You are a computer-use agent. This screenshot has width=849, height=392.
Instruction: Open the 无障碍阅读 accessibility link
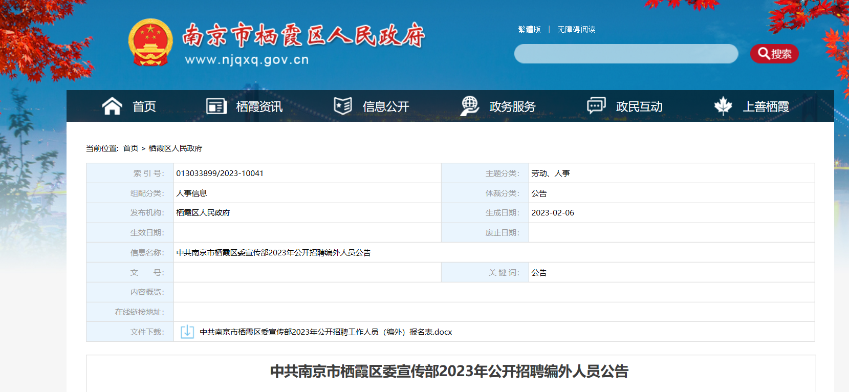coord(576,30)
